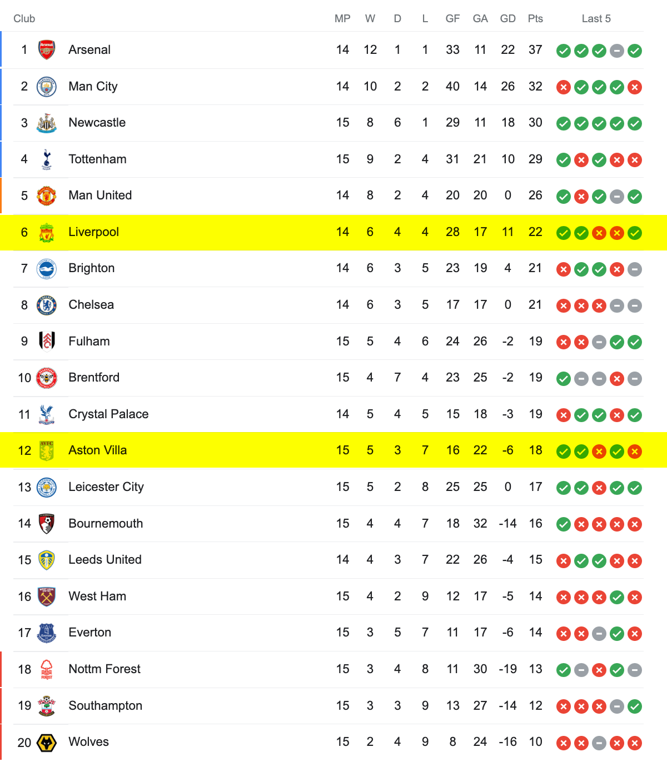Open the Nottm Forest team name
Viewport: 667px width, 772px height.
click(x=104, y=669)
